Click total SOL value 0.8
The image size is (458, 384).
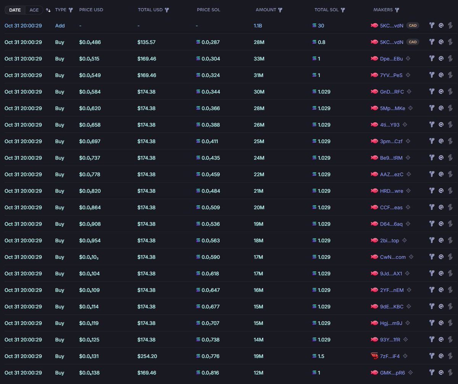(x=321, y=42)
